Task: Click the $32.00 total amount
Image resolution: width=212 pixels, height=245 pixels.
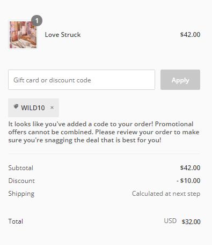Action: click(191, 221)
